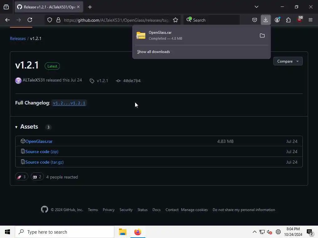Open the Compare dropdown
Viewport: 318px width, 238px height.
(x=288, y=61)
